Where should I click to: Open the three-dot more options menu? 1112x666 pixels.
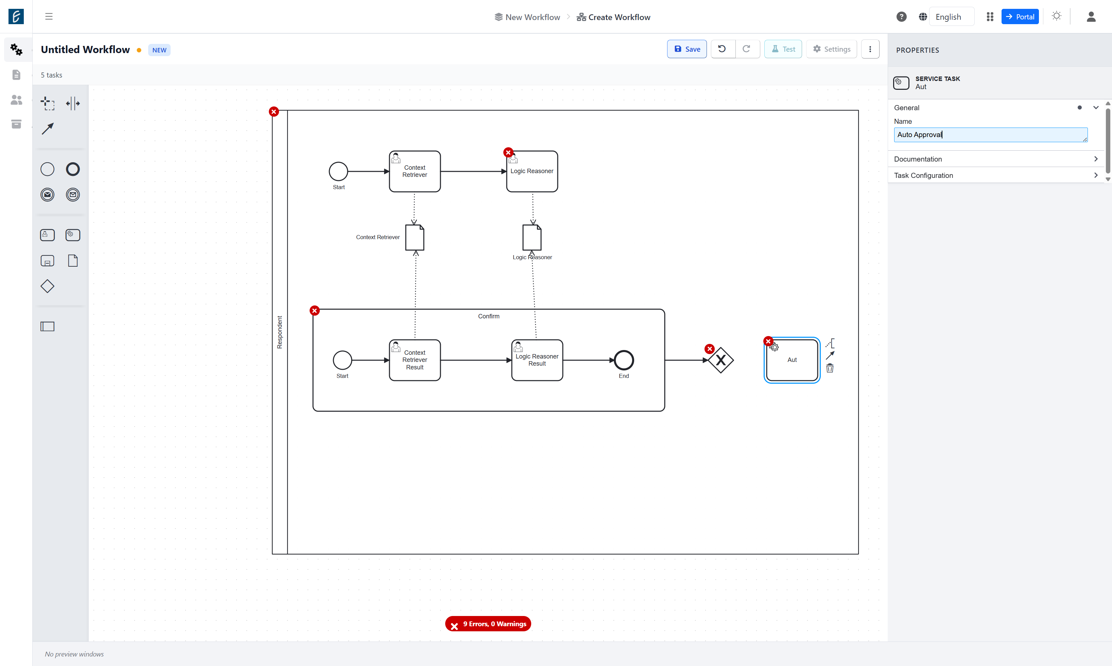[870, 49]
